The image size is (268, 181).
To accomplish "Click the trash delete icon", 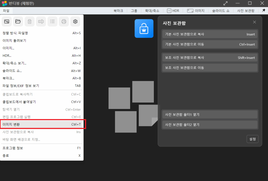I will pos(29,21).
